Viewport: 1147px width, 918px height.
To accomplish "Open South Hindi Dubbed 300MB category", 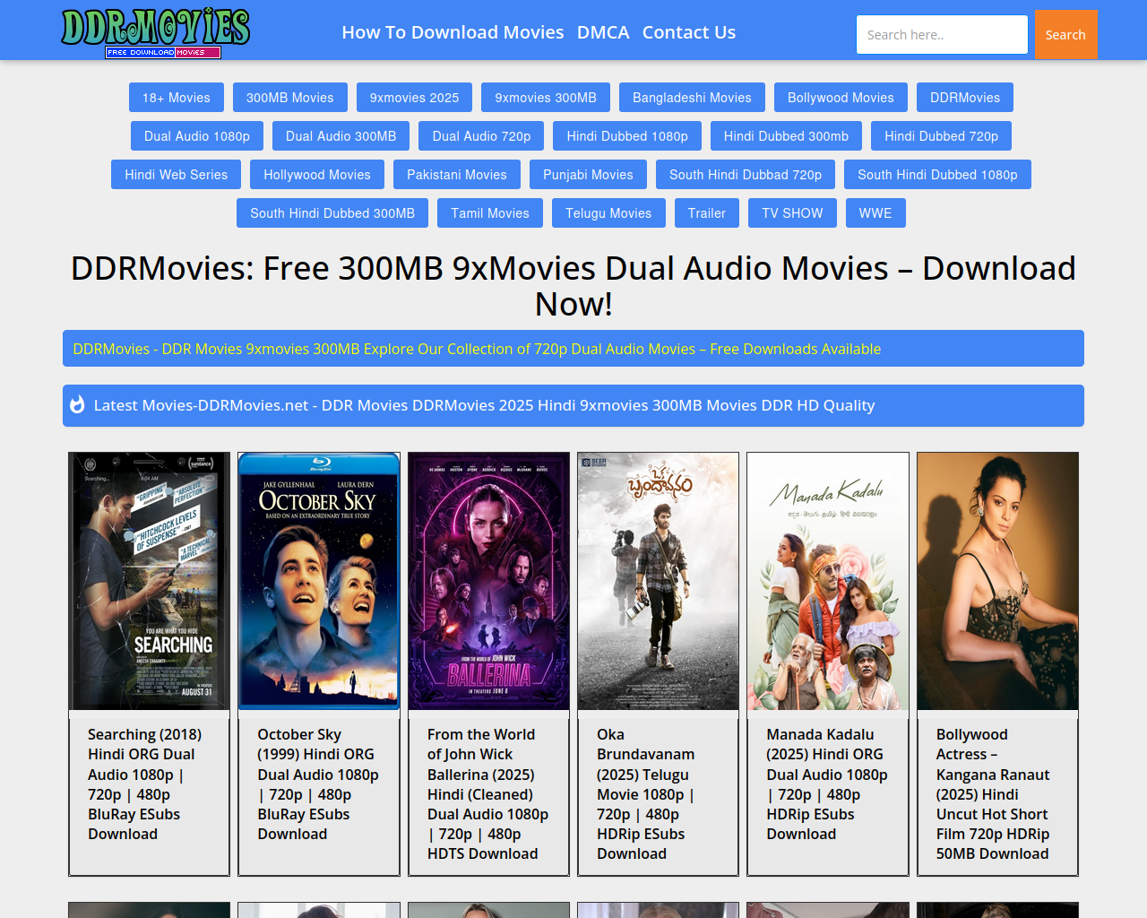I will point(332,213).
